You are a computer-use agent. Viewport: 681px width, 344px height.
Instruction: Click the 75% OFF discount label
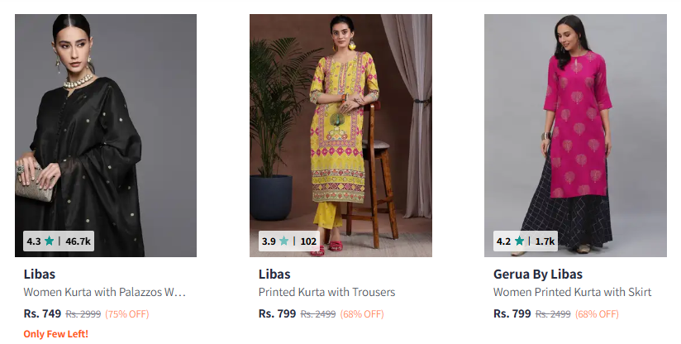127,314
